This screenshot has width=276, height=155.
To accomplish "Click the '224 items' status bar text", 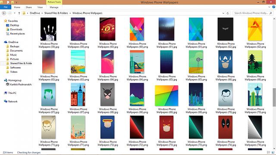I will coord(8,152).
